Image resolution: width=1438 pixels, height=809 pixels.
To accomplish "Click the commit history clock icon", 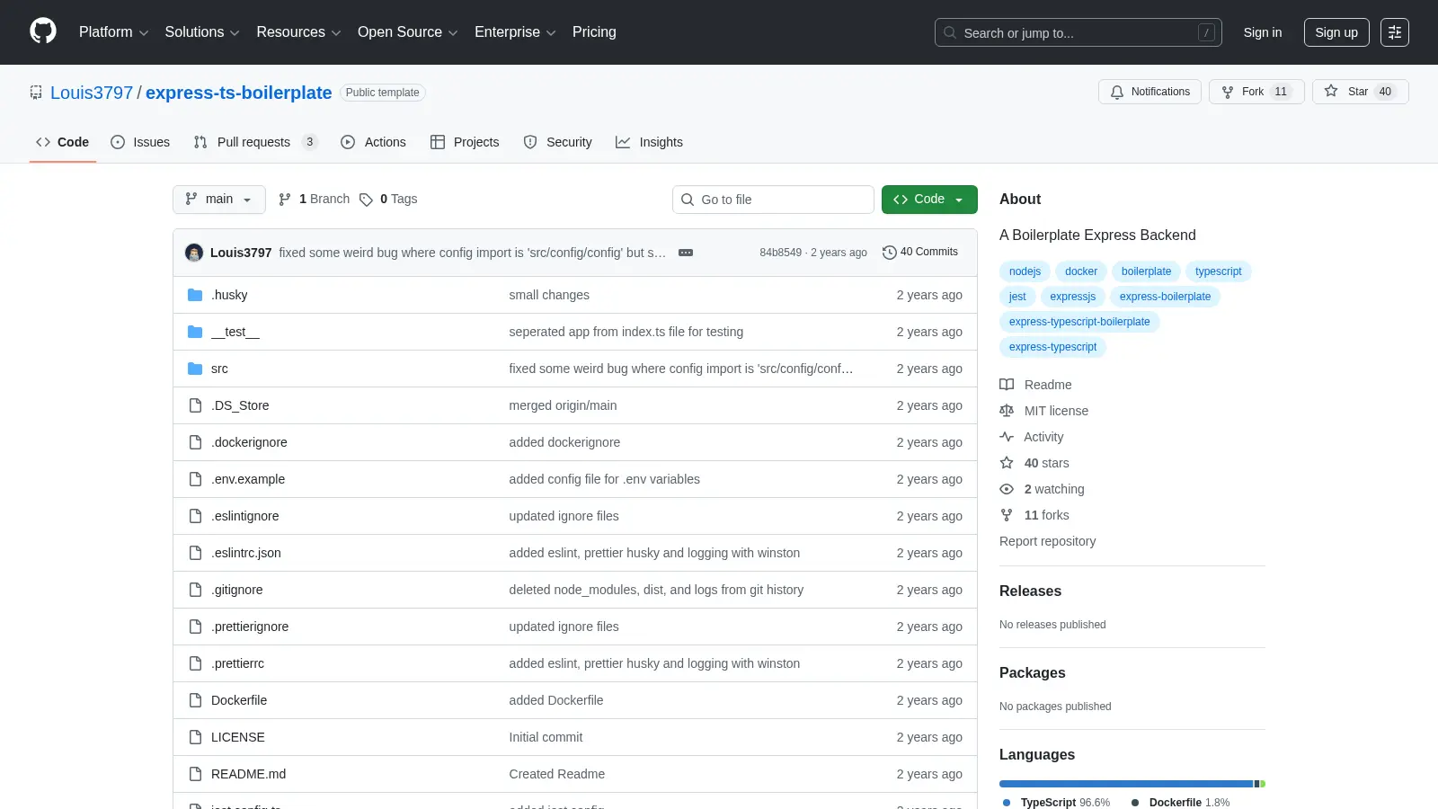I will (x=890, y=253).
